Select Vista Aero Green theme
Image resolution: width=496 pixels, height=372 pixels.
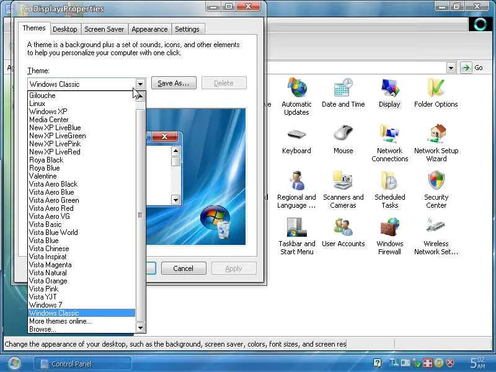click(x=82, y=200)
